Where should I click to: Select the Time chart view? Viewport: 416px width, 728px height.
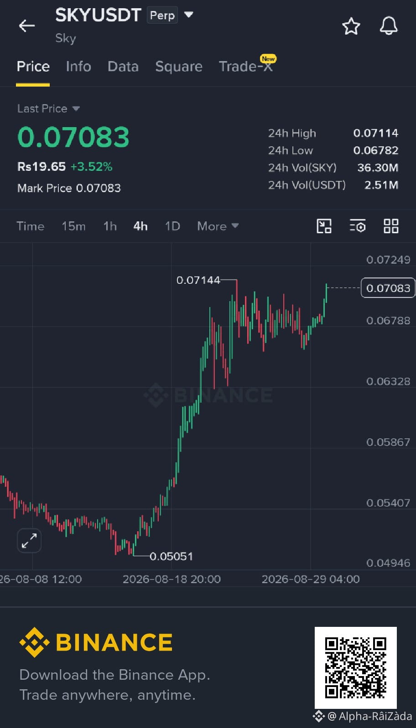pos(31,226)
